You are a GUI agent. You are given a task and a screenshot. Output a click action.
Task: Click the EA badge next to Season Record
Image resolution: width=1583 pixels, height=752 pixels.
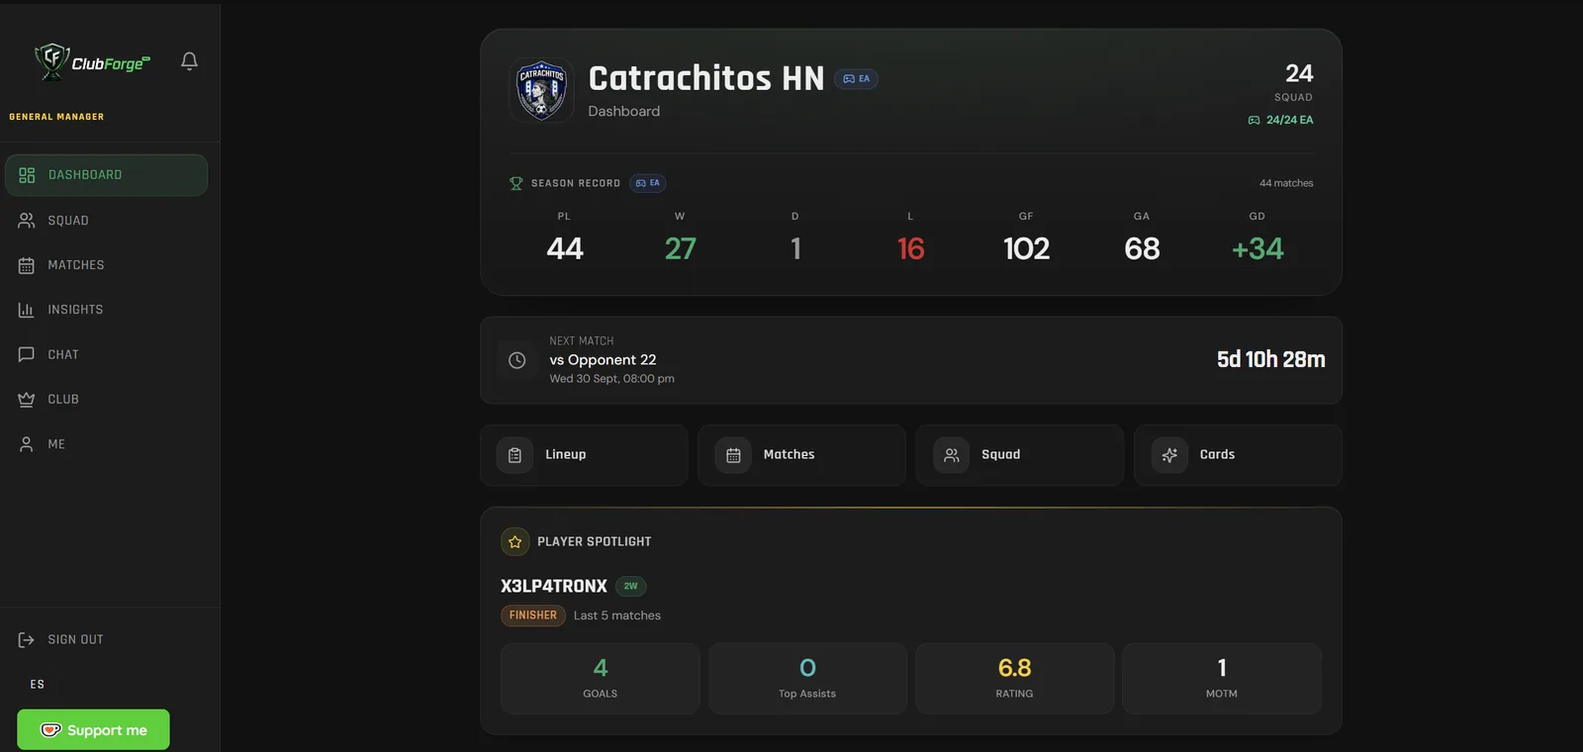(648, 183)
